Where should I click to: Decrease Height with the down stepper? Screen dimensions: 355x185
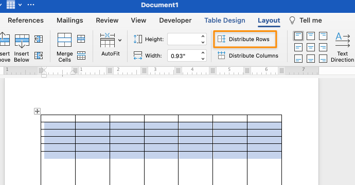203,42
